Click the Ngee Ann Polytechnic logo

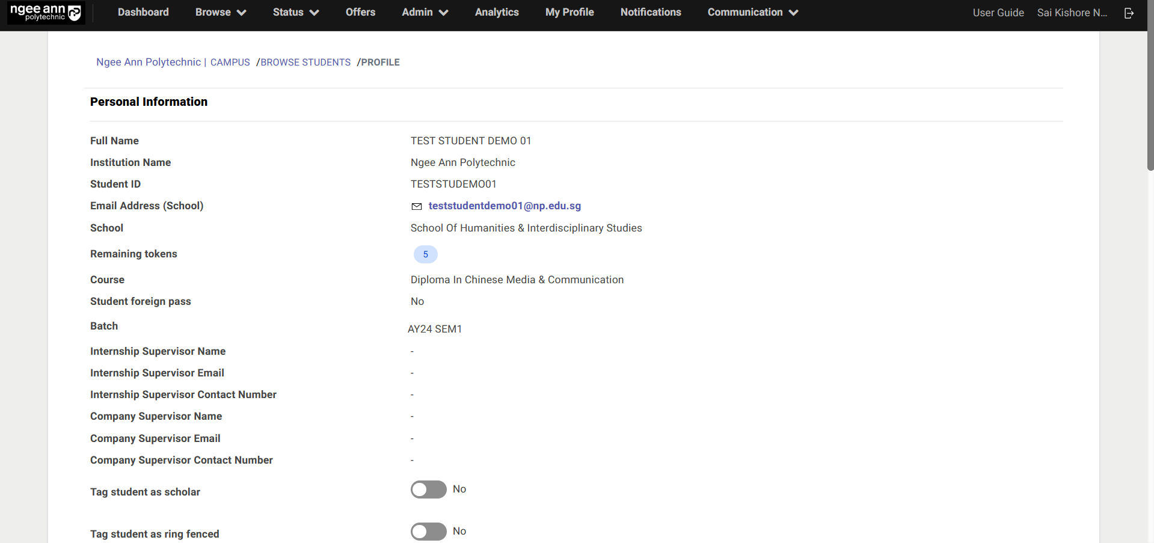pos(46,13)
